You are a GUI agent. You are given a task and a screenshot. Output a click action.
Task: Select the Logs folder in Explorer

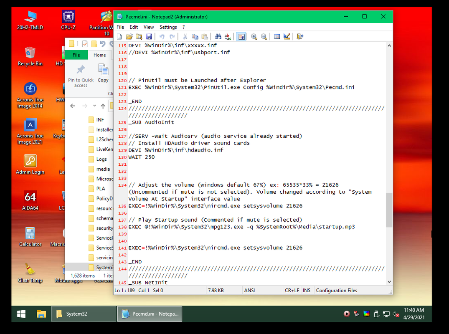click(101, 159)
